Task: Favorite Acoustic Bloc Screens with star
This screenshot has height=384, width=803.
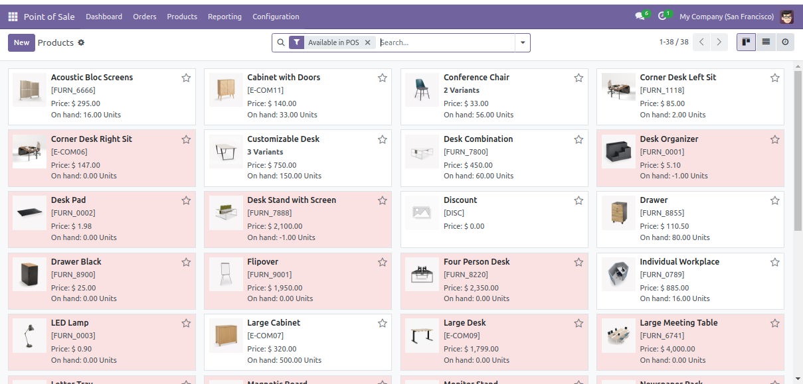Action: tap(186, 78)
